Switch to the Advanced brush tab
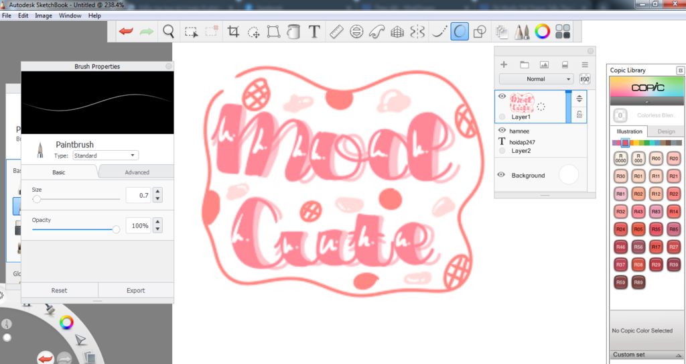 (137, 172)
